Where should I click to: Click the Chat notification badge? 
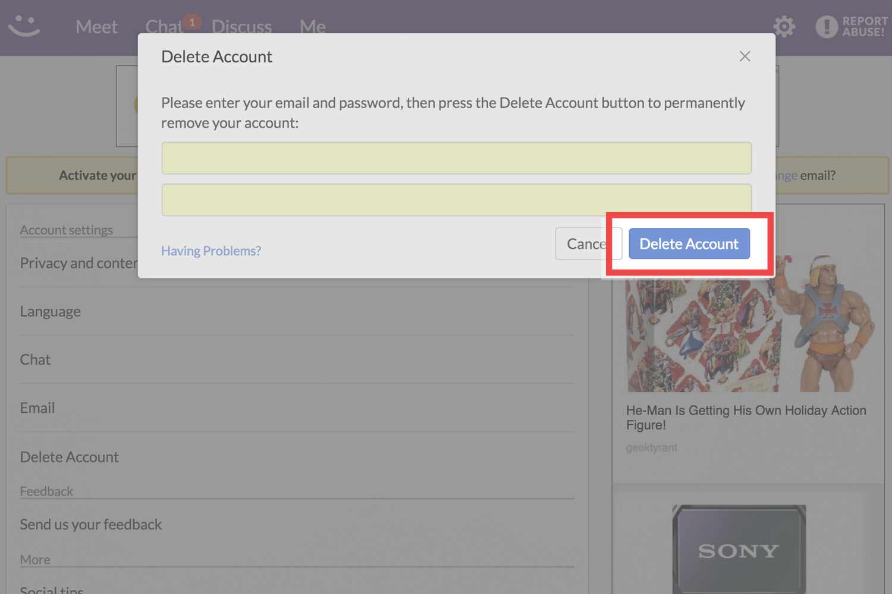(191, 22)
